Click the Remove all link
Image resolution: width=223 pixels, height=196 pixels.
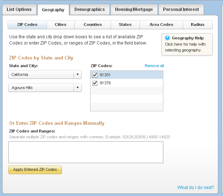click(x=154, y=66)
